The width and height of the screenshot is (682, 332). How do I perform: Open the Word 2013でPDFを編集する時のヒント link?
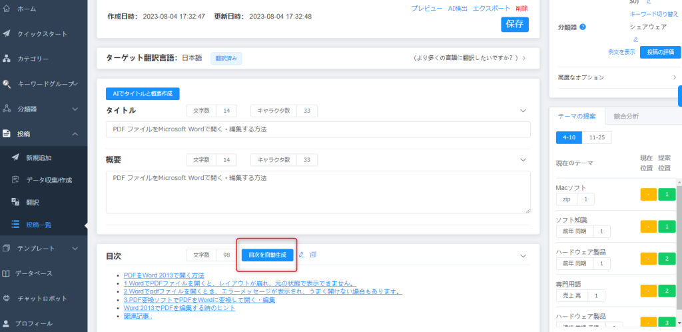(x=179, y=307)
